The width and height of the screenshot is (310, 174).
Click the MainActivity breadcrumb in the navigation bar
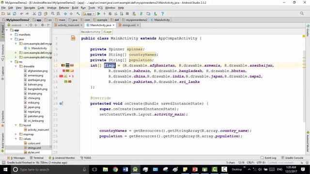[x=162, y=20]
